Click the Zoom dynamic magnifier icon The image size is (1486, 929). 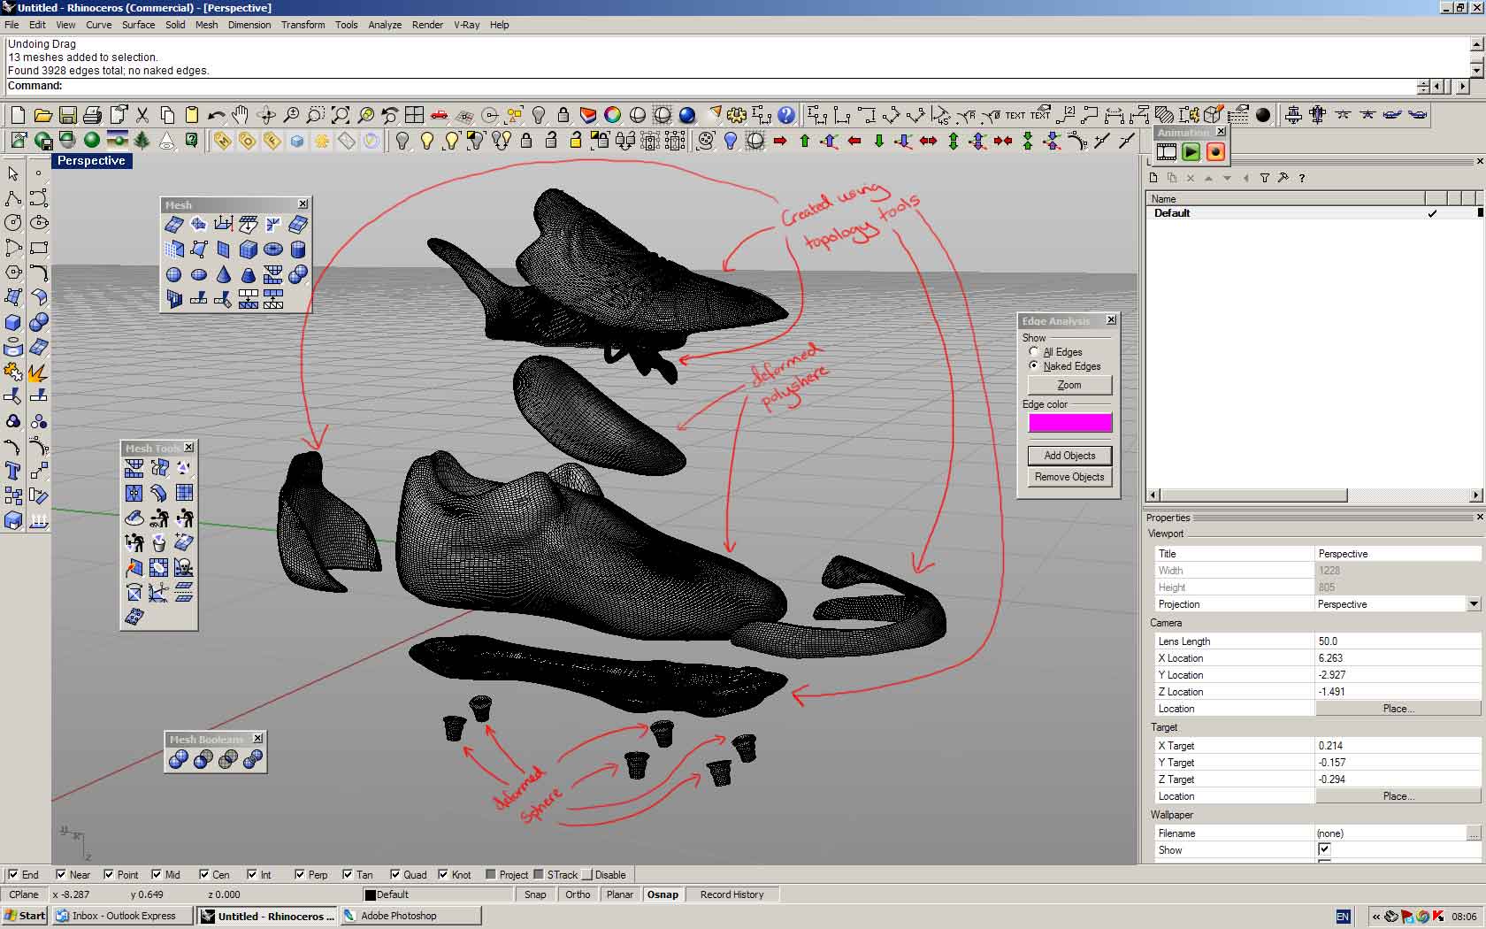click(291, 115)
